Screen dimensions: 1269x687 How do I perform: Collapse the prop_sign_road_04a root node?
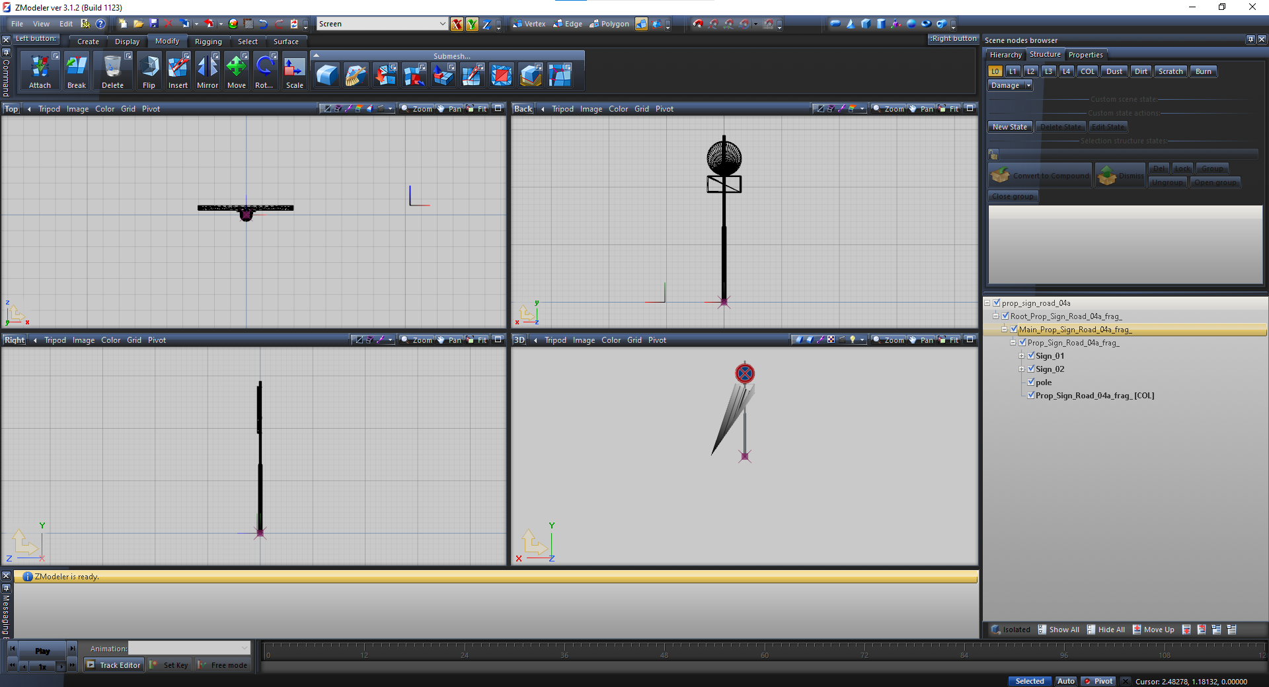(x=987, y=303)
